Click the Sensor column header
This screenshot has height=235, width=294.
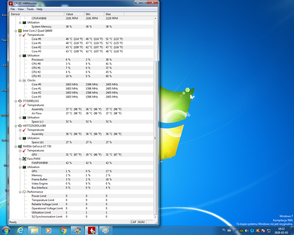tap(37, 14)
